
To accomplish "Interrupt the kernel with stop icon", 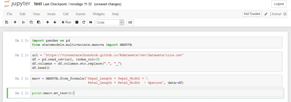I will coord(77,22).
